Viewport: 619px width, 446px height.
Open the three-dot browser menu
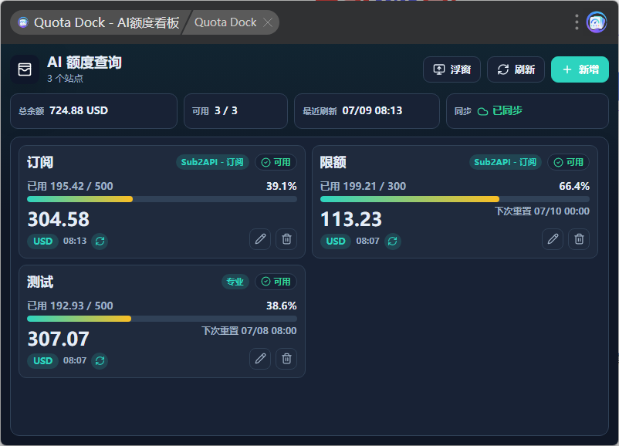tap(577, 22)
